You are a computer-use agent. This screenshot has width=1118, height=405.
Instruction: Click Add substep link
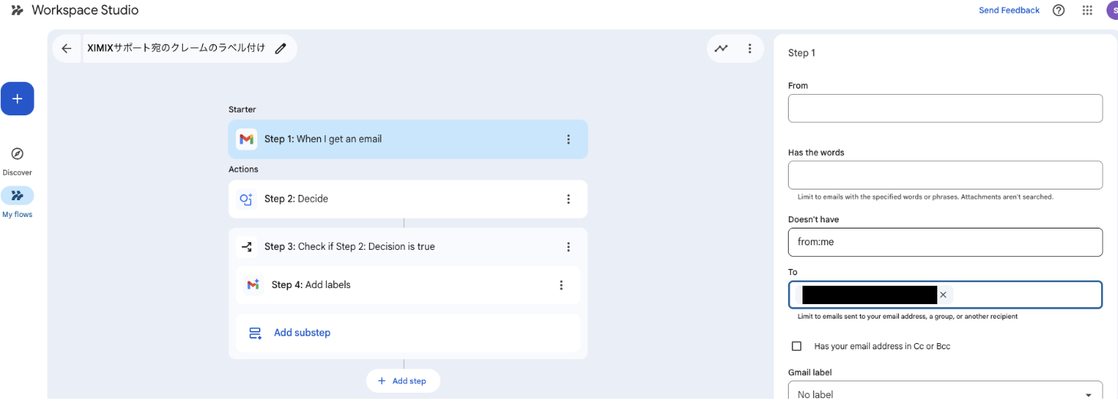pos(302,333)
